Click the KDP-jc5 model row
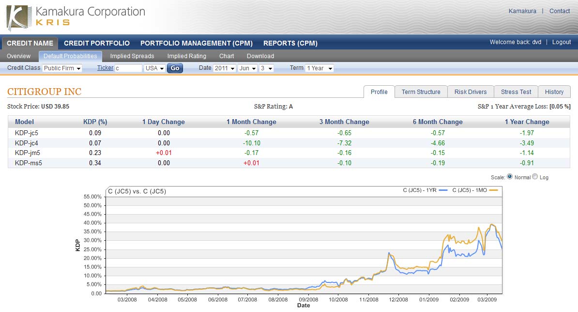Image resolution: width=578 pixels, height=312 pixels. pos(289,133)
